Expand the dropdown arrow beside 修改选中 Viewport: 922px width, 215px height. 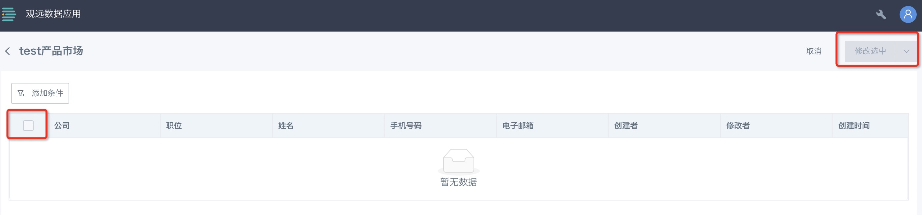click(906, 51)
